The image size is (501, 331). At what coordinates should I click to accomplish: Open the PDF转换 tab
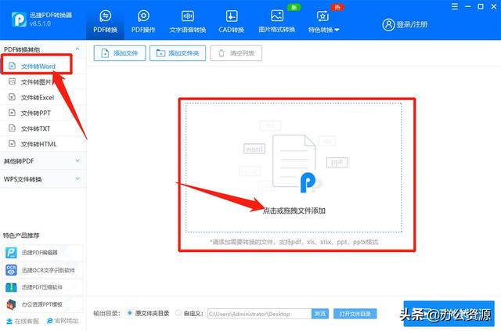105,21
